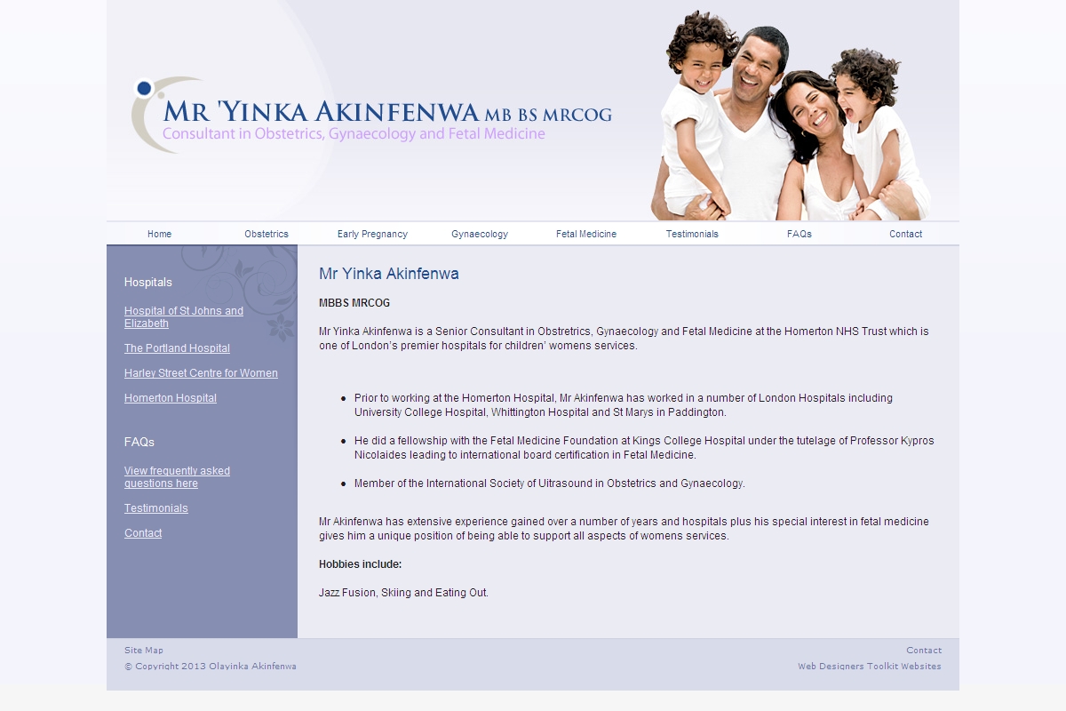1066x711 pixels.
Task: Open the FAQs navigation item
Action: point(798,234)
